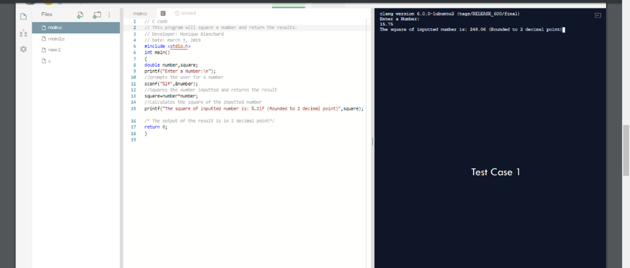The height and width of the screenshot is (268, 630).
Task: Open the settings gear in sidebar
Action: pyautogui.click(x=23, y=49)
